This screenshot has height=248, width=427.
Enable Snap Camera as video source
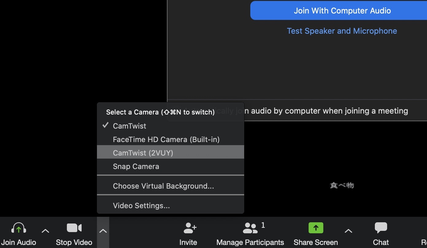(x=136, y=166)
